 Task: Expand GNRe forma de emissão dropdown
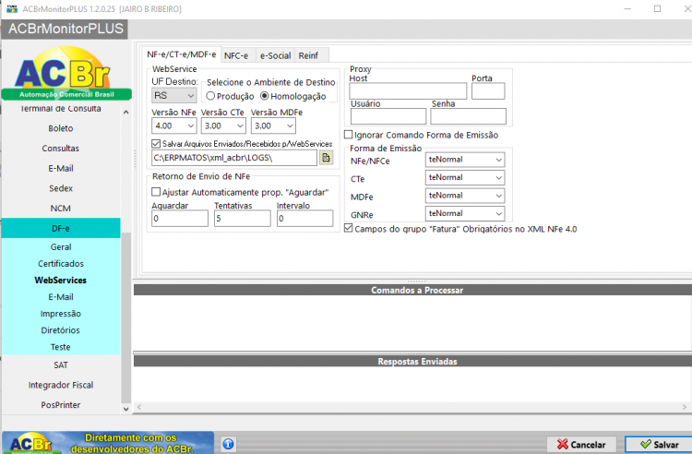[x=465, y=213]
